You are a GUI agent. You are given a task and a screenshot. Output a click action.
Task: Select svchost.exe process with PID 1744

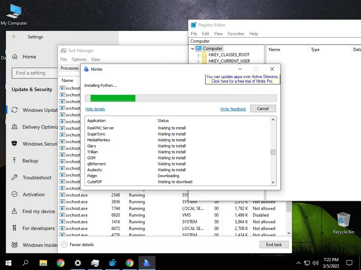click(172, 208)
